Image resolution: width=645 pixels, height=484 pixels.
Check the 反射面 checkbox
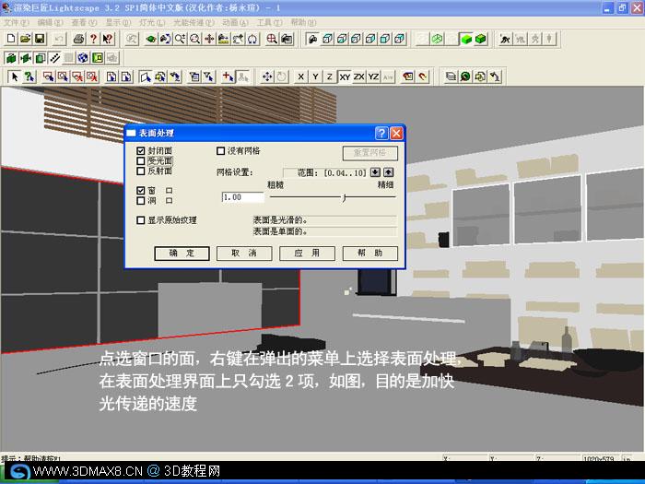pyautogui.click(x=141, y=171)
